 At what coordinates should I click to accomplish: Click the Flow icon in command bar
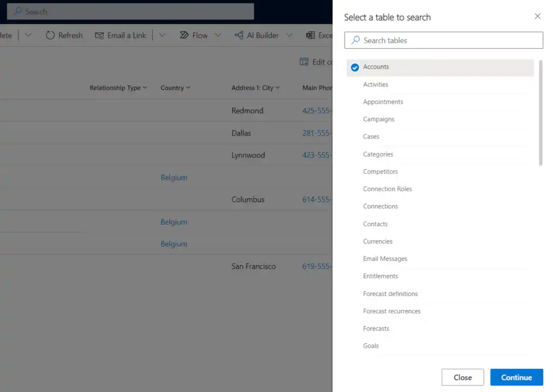tap(184, 35)
